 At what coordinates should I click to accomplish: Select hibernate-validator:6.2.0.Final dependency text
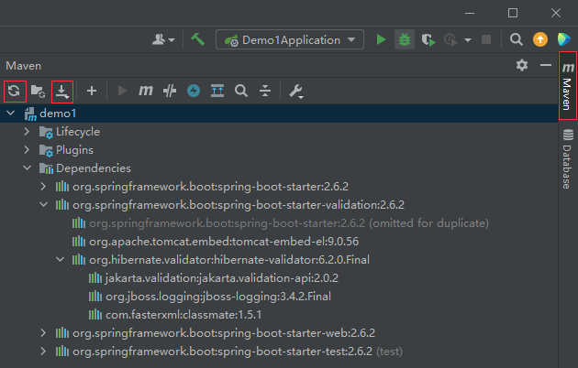click(x=229, y=260)
